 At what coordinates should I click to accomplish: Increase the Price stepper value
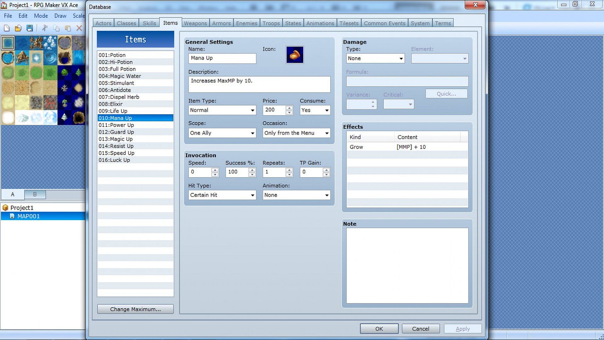[289, 108]
